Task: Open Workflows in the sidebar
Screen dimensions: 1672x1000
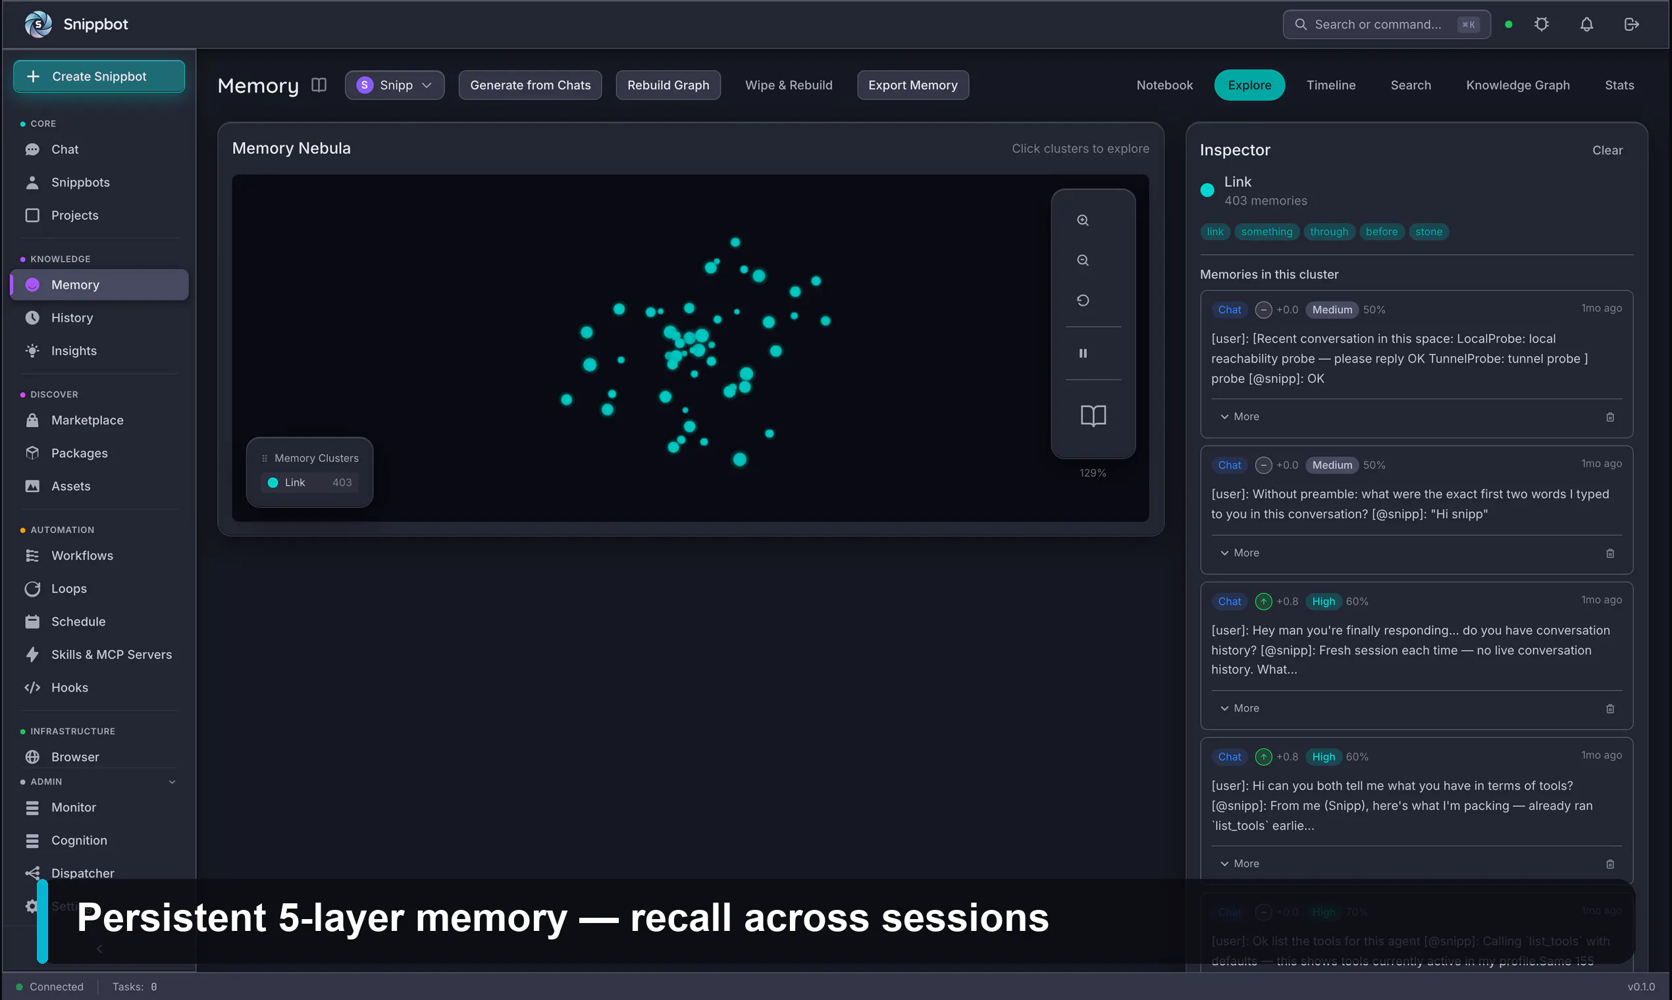Action: click(x=99, y=556)
